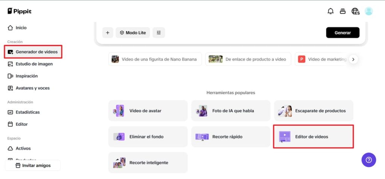Go to Inicio in the sidebar
385x179 pixels.
point(21,28)
